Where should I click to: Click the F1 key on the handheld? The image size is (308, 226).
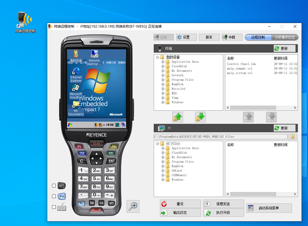click(79, 146)
